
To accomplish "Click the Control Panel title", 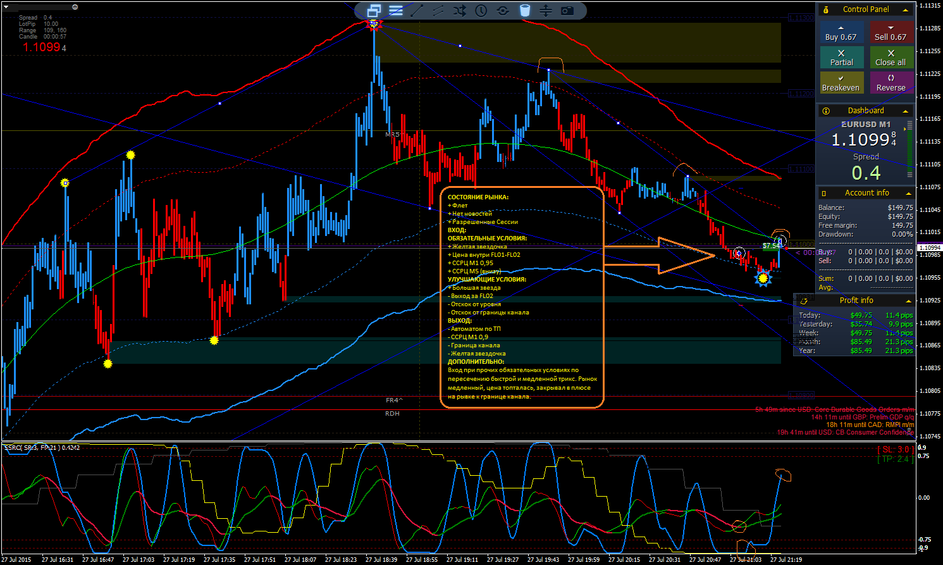I will click(866, 9).
